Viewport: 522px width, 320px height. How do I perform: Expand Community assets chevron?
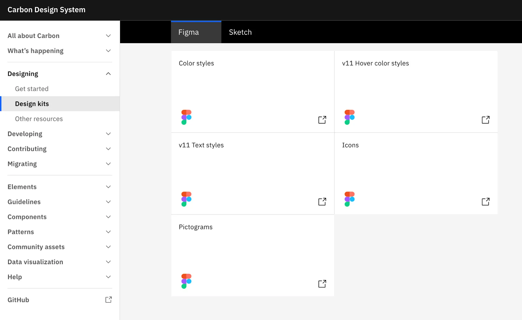108,247
